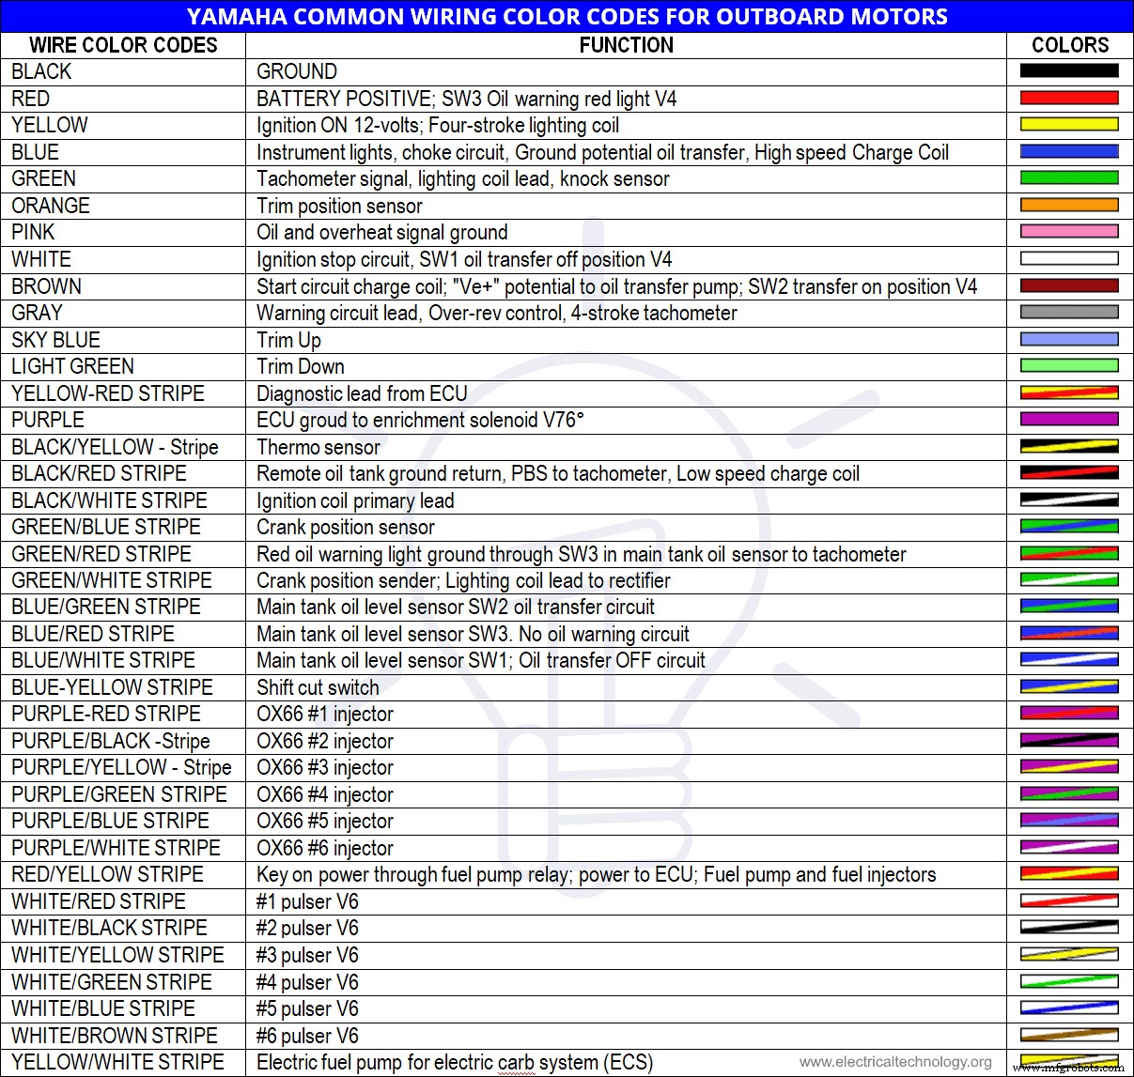
Task: Click the BLUE/RED stripe color swatch
Action: click(x=1068, y=633)
